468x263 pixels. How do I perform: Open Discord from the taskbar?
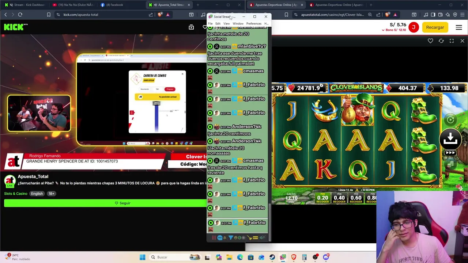326,257
